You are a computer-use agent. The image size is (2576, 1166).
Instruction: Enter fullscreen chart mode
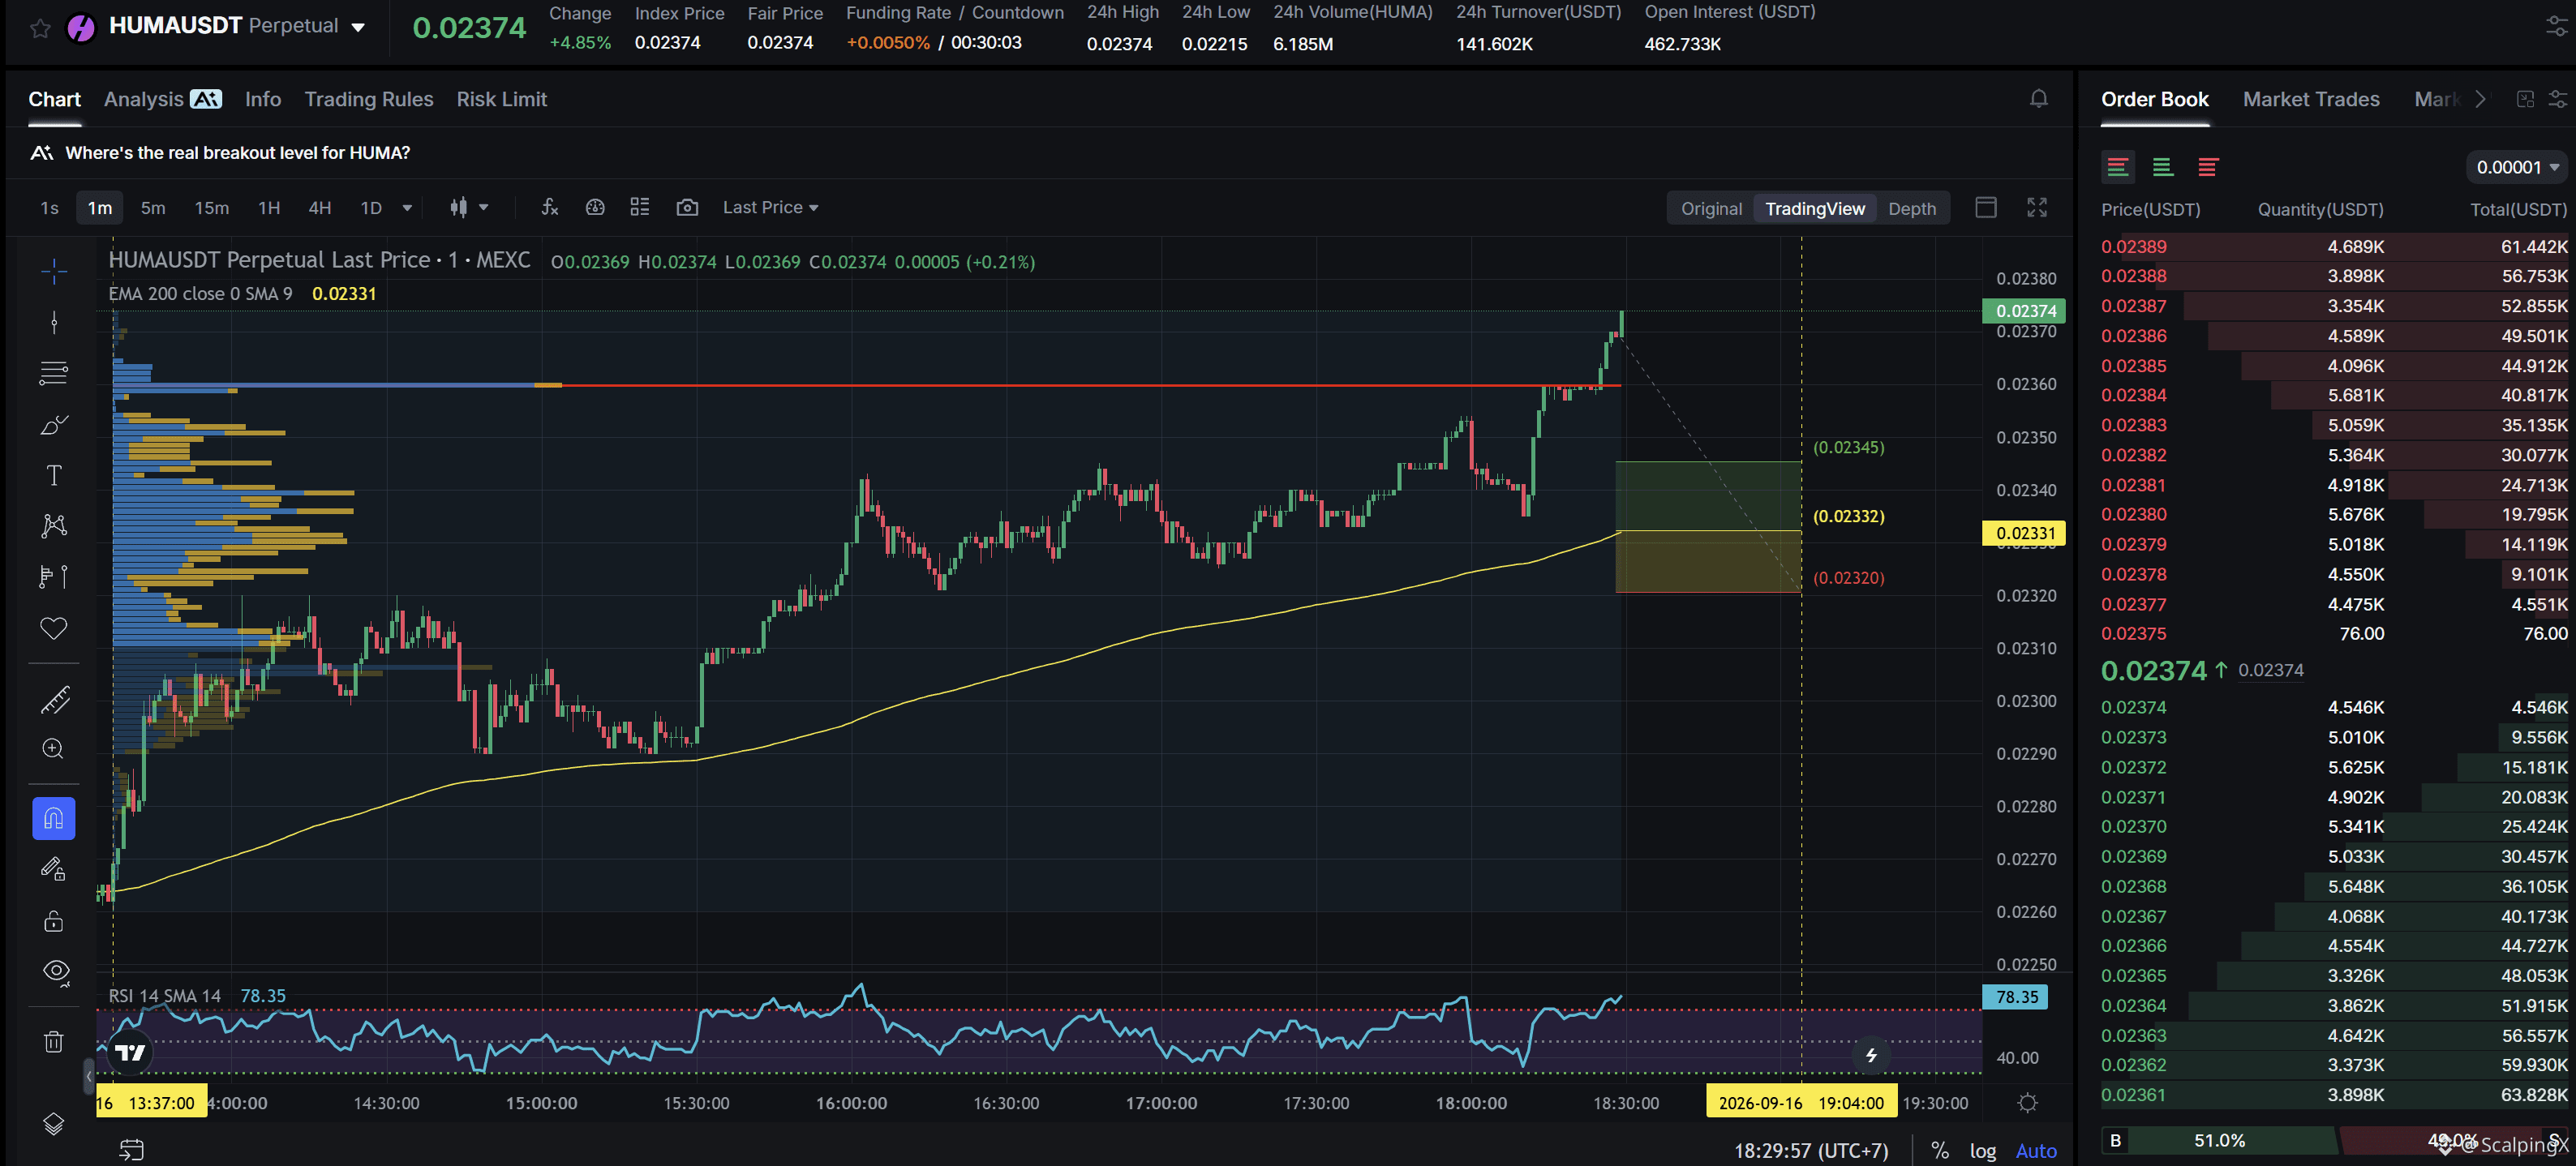(2037, 207)
